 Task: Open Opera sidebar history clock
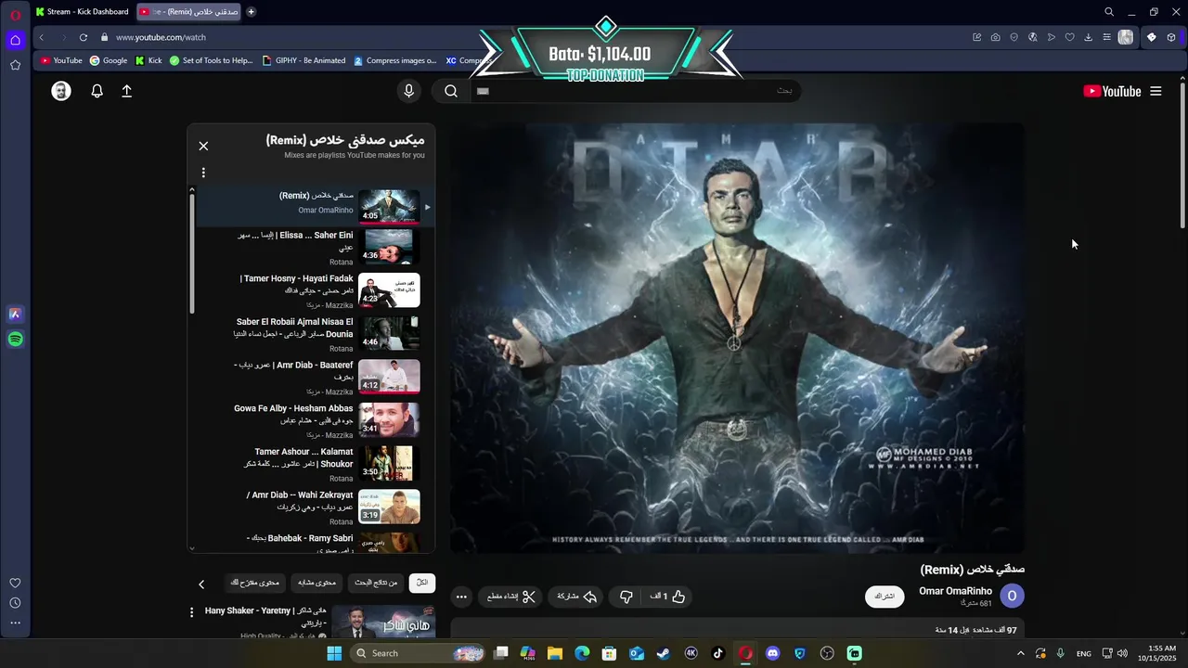(x=15, y=603)
